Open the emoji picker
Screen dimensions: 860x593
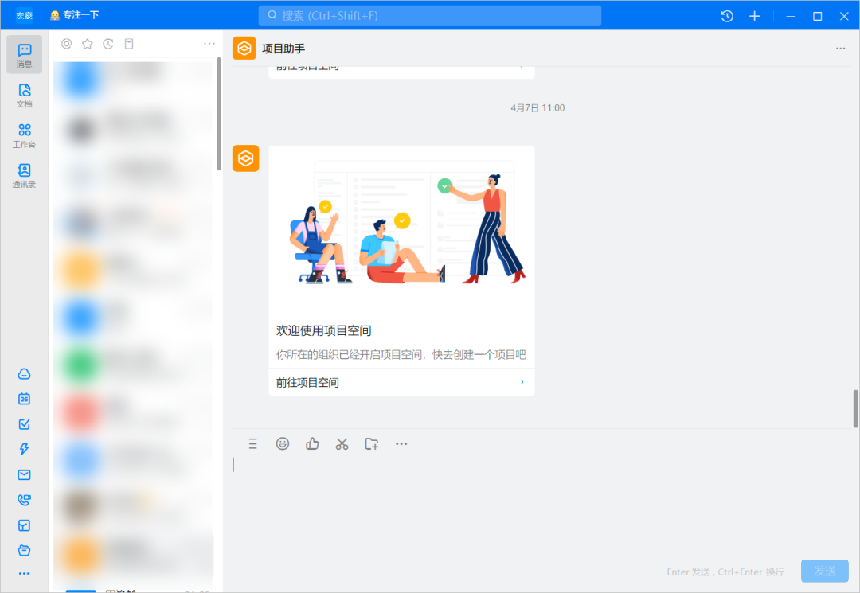coord(283,444)
